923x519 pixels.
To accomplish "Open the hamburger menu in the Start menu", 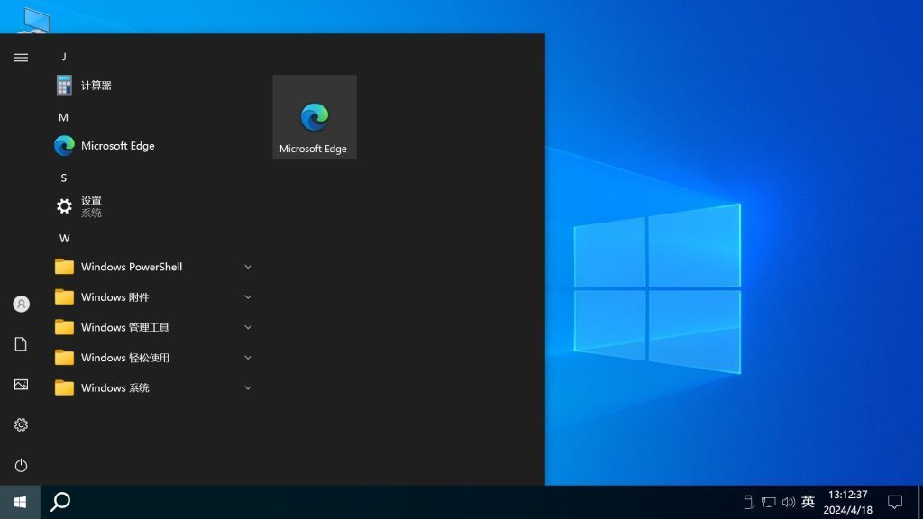I will (21, 57).
